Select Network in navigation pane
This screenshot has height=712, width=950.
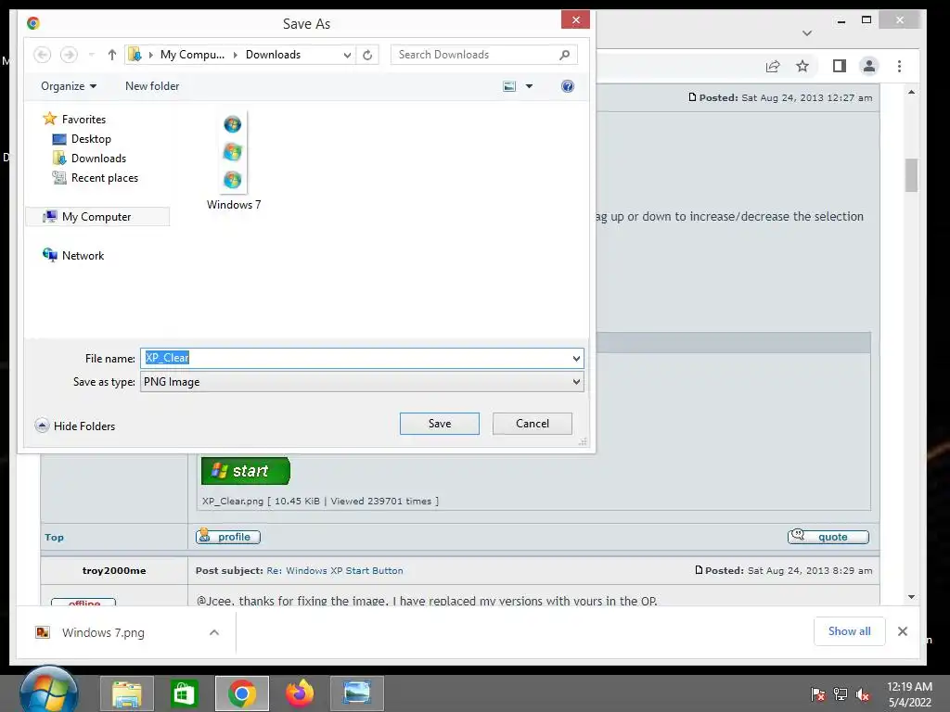tap(83, 256)
